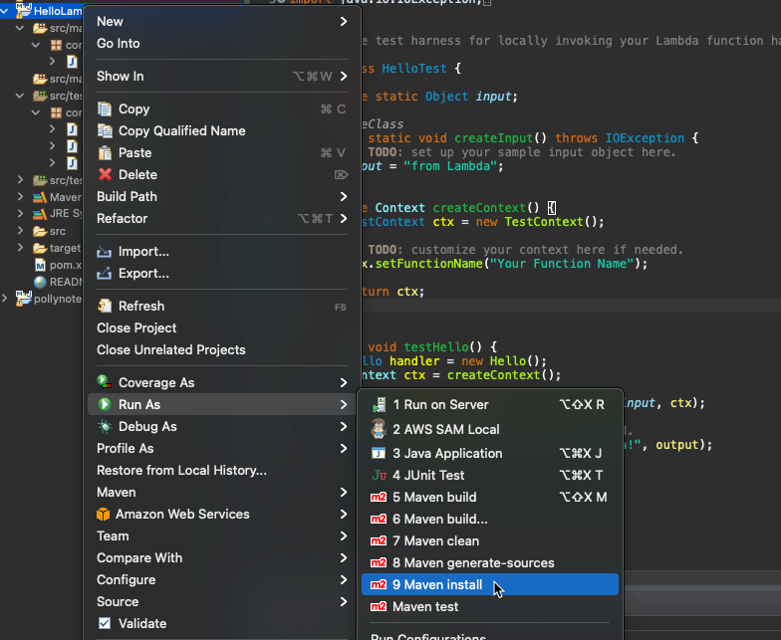Collapse the HelloLambda project node
This screenshot has width=781, height=640.
coord(4,10)
